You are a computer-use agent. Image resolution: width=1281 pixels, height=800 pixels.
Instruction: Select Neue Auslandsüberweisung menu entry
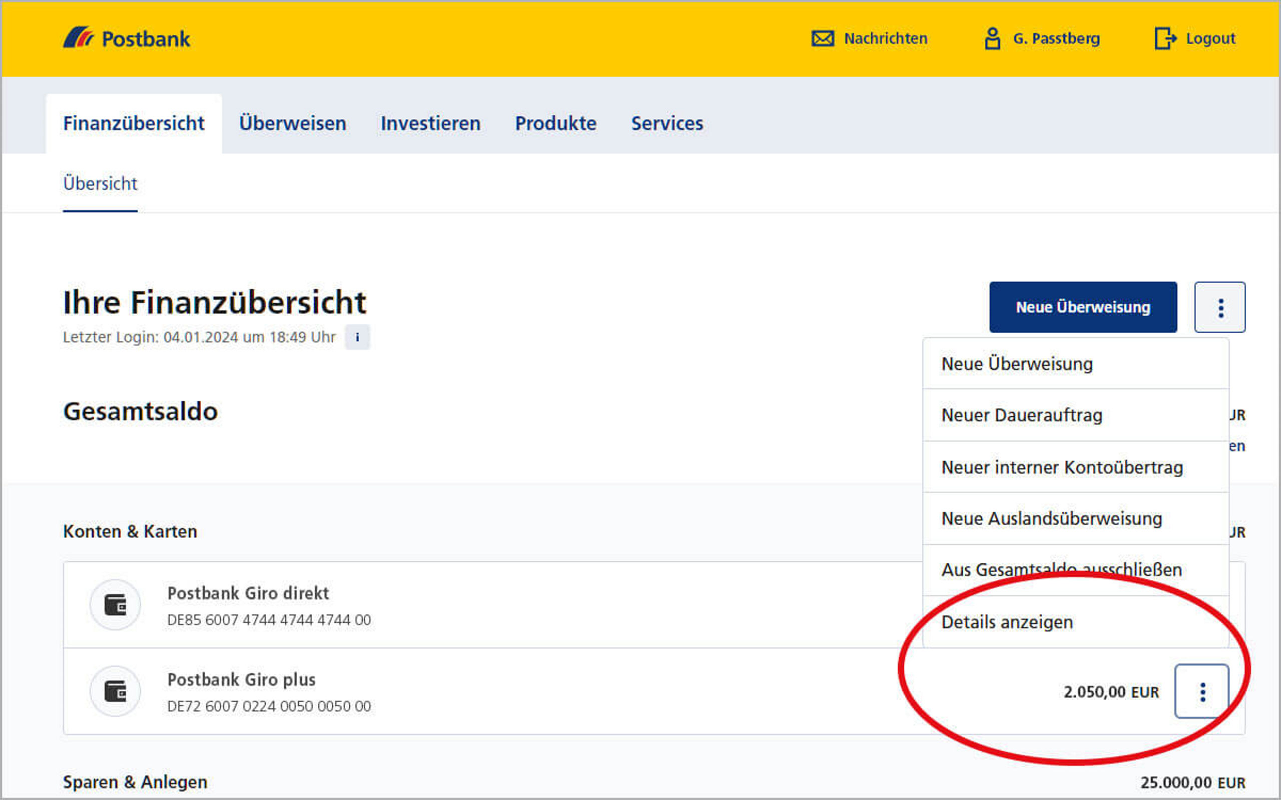[1076, 518]
